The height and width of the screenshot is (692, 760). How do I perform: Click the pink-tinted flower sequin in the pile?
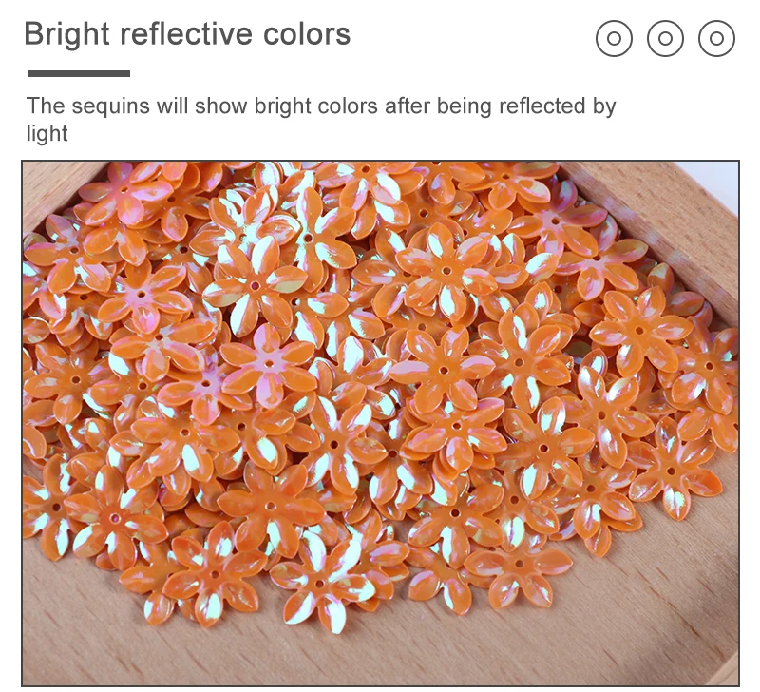point(268,365)
